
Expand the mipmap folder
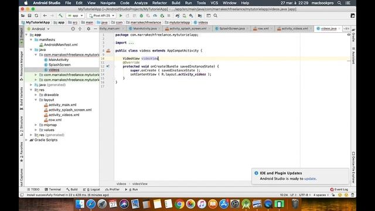(x=36, y=125)
